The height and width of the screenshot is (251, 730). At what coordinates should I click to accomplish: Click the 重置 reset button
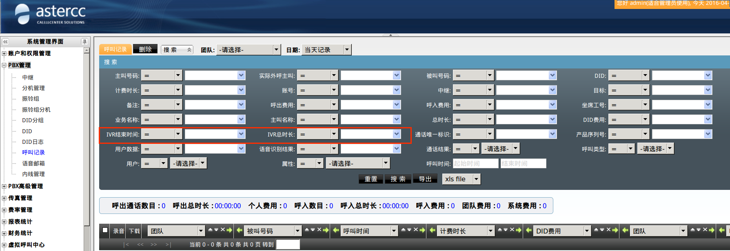371,179
